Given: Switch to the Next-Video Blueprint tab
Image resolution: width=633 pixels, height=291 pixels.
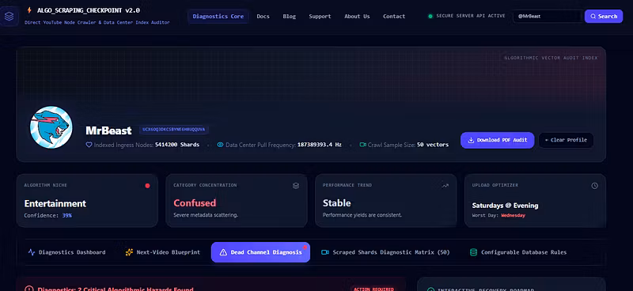Looking at the screenshot, I should coord(163,252).
